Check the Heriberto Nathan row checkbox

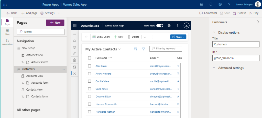point(90,112)
